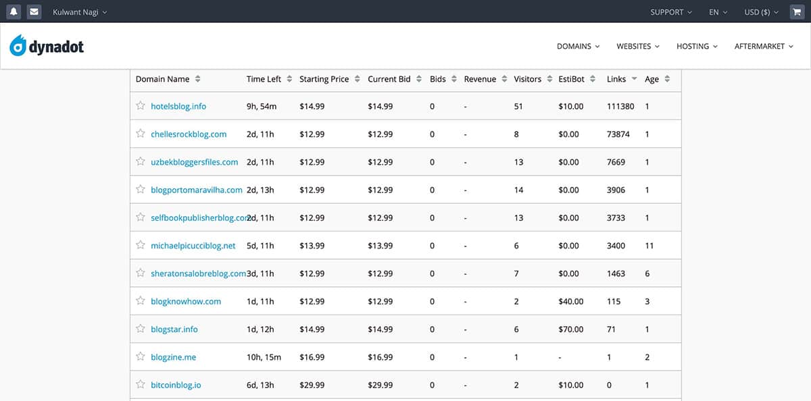Open sheratonsalobreblog.com domain link

[198, 273]
